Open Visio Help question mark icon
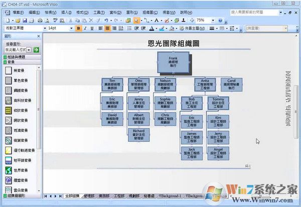This screenshot has height=207, width=301. click(x=220, y=20)
